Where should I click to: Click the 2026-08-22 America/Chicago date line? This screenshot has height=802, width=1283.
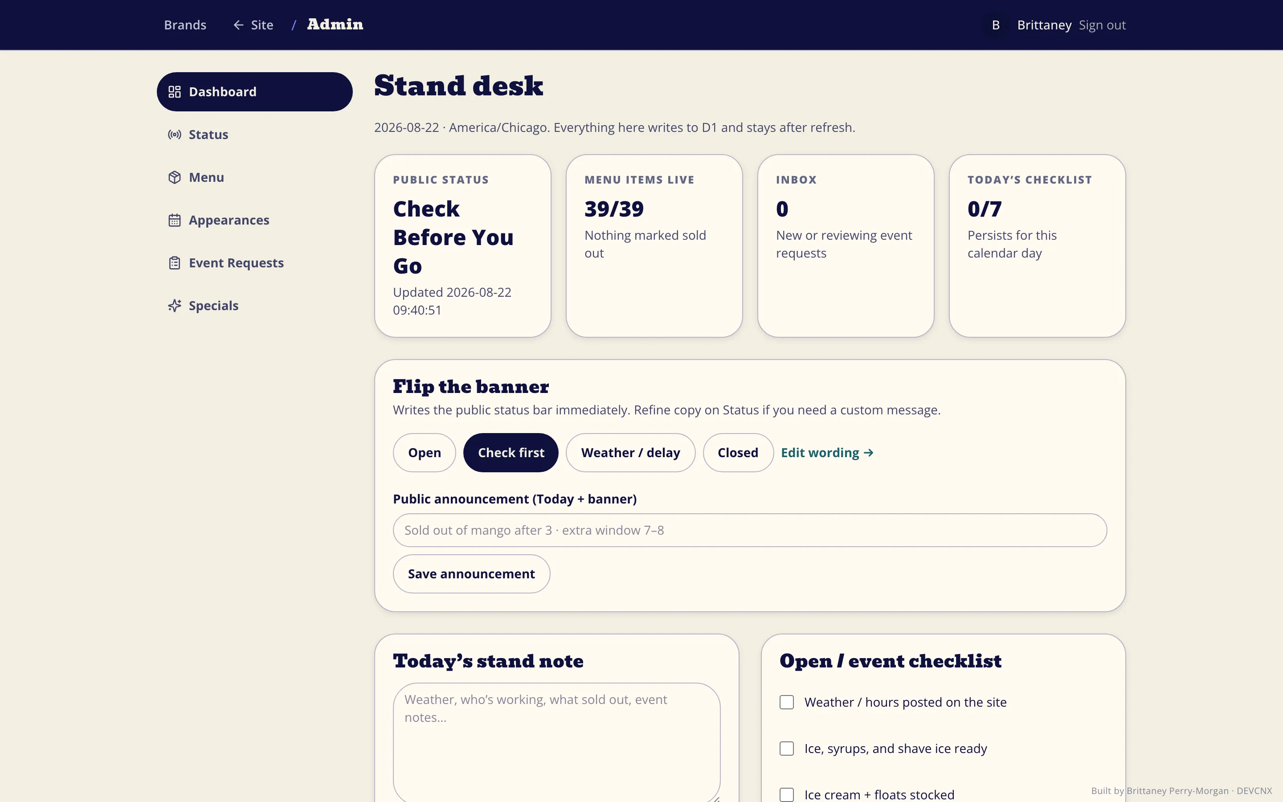tap(614, 127)
